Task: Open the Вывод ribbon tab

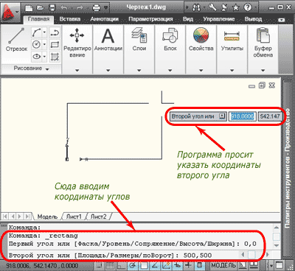Action: click(x=253, y=19)
